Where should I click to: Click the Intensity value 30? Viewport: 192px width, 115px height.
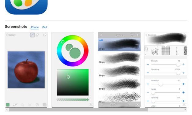pos(179,80)
